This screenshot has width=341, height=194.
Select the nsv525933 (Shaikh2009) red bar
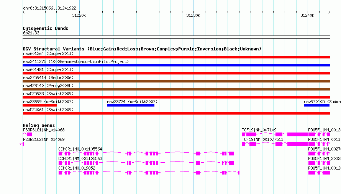point(176,97)
